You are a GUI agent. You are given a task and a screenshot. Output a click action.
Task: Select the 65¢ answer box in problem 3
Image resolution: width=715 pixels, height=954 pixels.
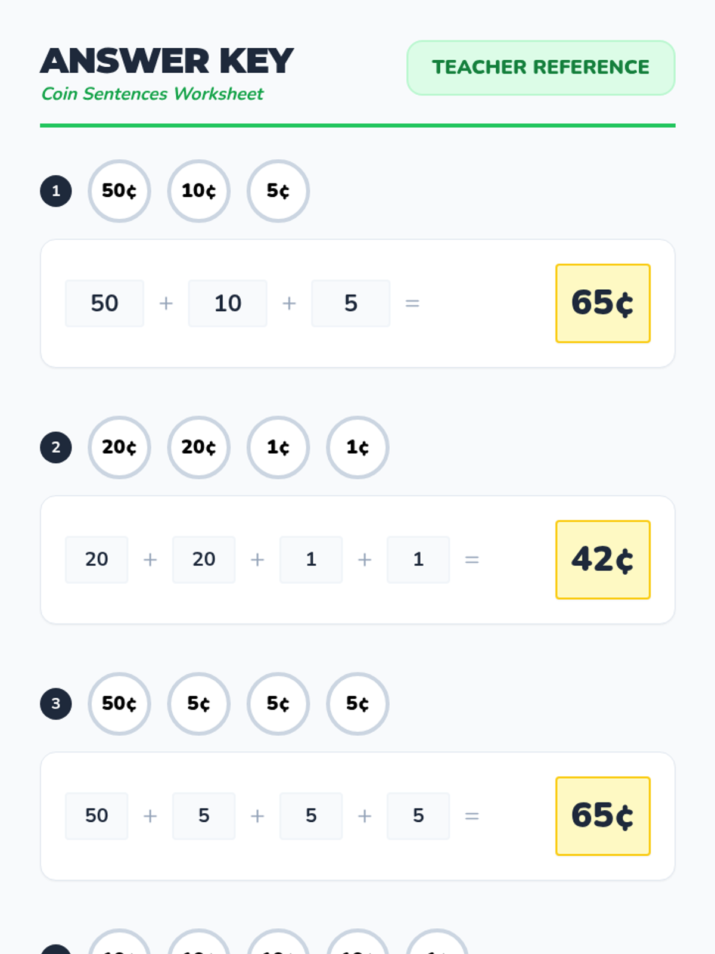click(x=603, y=816)
